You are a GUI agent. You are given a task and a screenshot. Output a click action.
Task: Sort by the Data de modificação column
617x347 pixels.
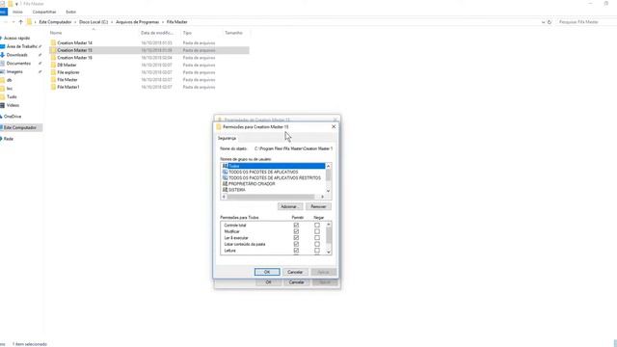157,33
